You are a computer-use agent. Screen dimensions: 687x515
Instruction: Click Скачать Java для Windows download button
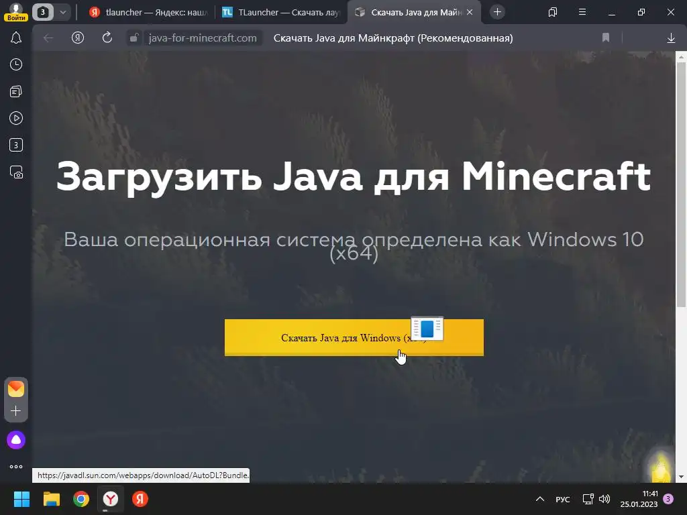[x=354, y=338]
